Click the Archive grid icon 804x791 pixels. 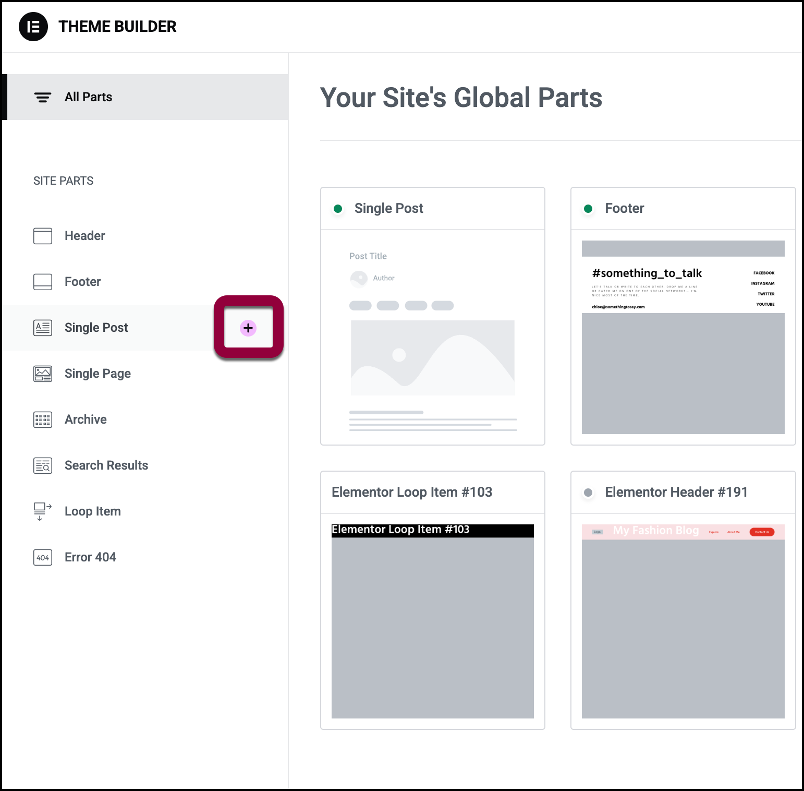(43, 420)
